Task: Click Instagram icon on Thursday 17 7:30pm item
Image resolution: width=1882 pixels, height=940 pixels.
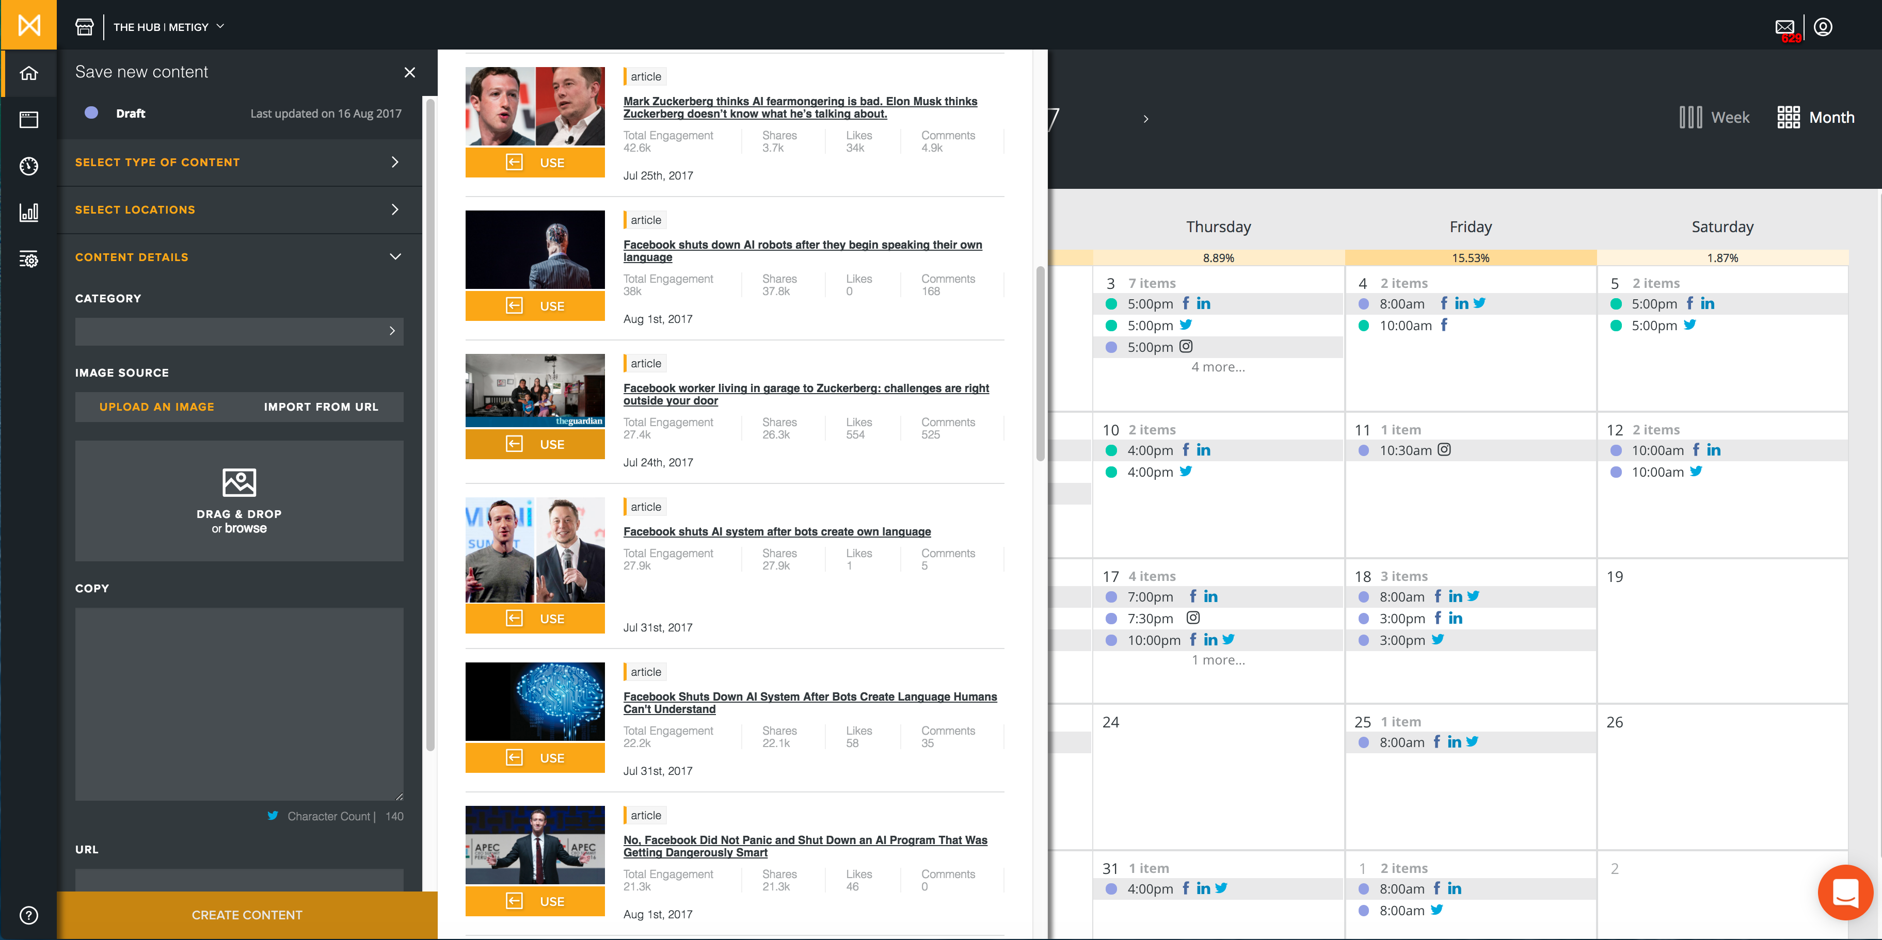Action: pyautogui.click(x=1193, y=617)
